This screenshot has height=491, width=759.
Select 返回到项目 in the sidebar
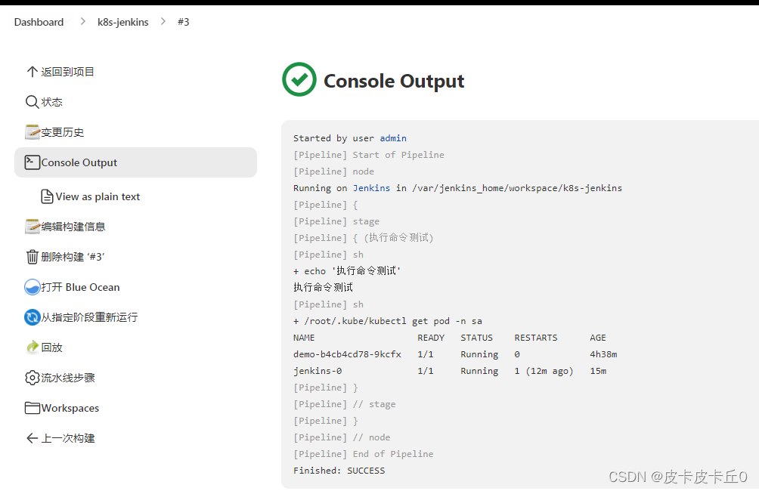pyautogui.click(x=67, y=72)
